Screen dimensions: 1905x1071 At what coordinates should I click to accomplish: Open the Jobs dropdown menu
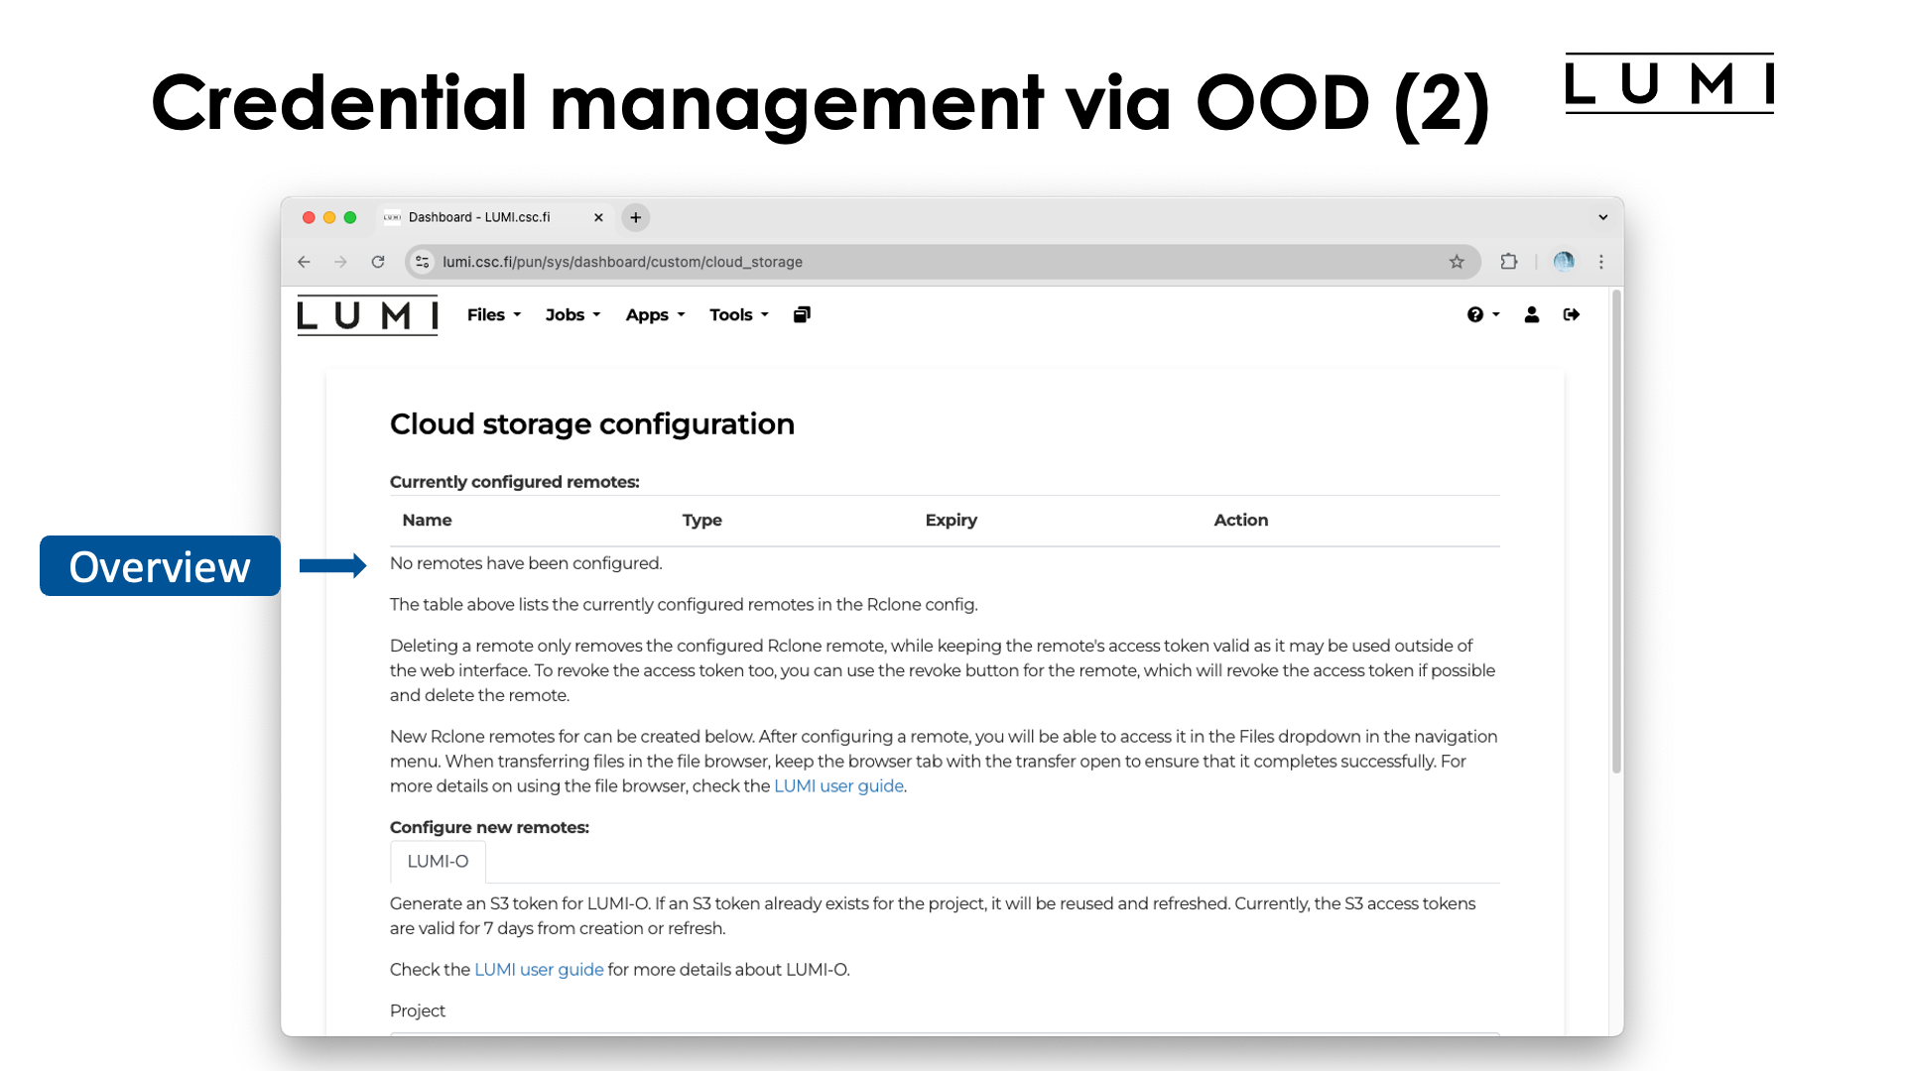(x=571, y=313)
